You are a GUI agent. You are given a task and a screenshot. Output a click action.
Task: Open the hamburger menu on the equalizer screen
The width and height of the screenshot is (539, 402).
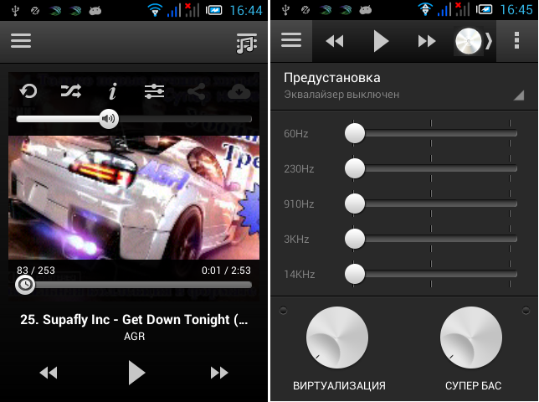[x=291, y=41]
